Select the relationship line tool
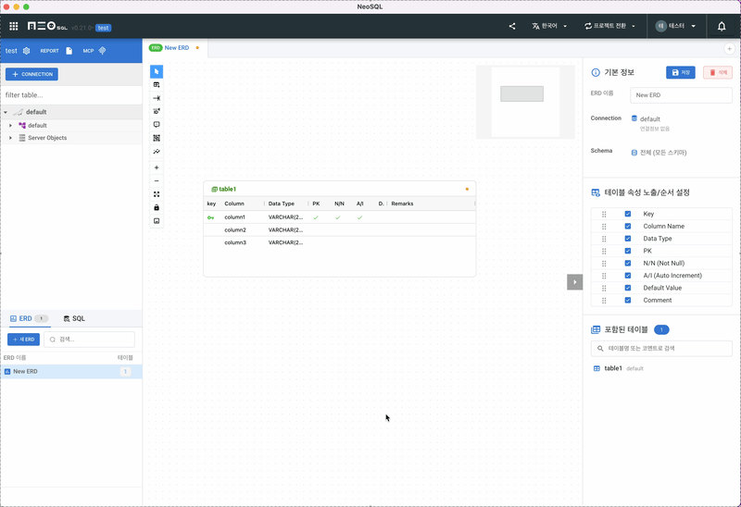Image resolution: width=741 pixels, height=507 pixels. click(x=157, y=98)
